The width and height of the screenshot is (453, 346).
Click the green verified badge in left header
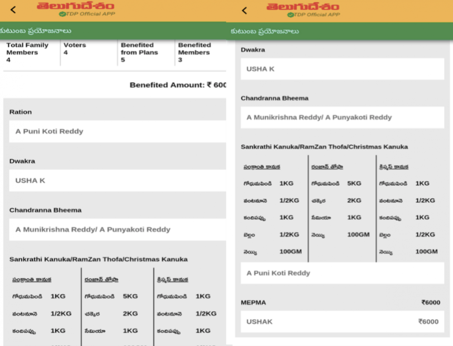pos(62,14)
